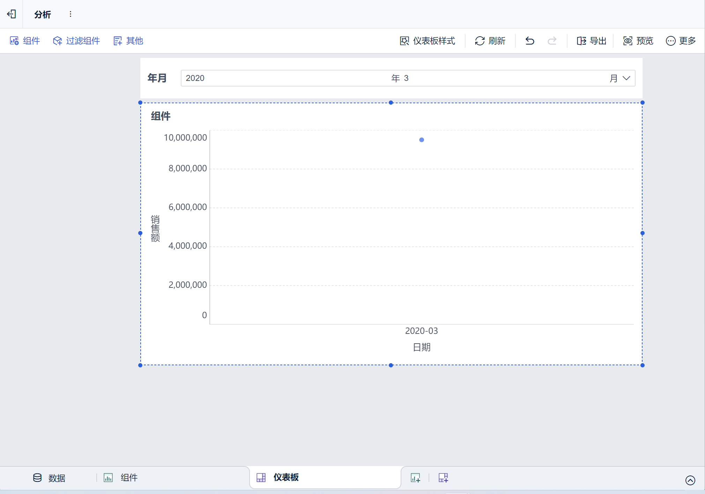
Task: Open 仪表板样式 dashboard style settings
Action: coord(427,41)
